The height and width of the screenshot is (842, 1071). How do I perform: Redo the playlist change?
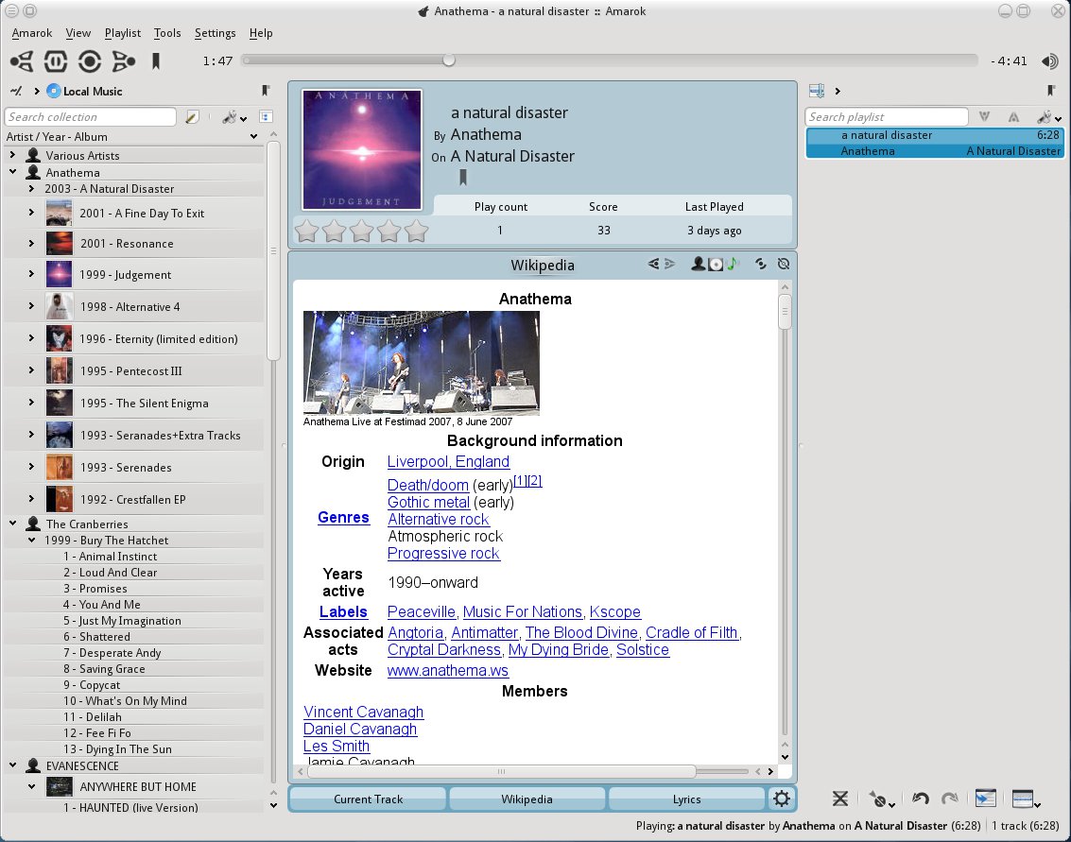pos(949,799)
